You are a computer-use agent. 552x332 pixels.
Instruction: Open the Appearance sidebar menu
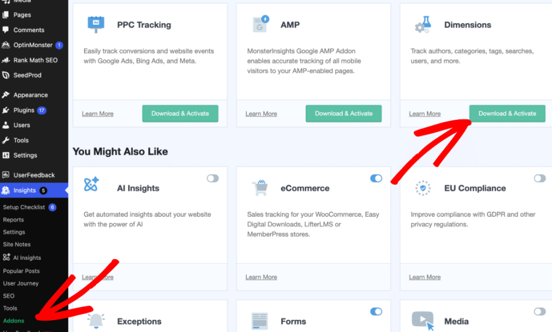(30, 95)
